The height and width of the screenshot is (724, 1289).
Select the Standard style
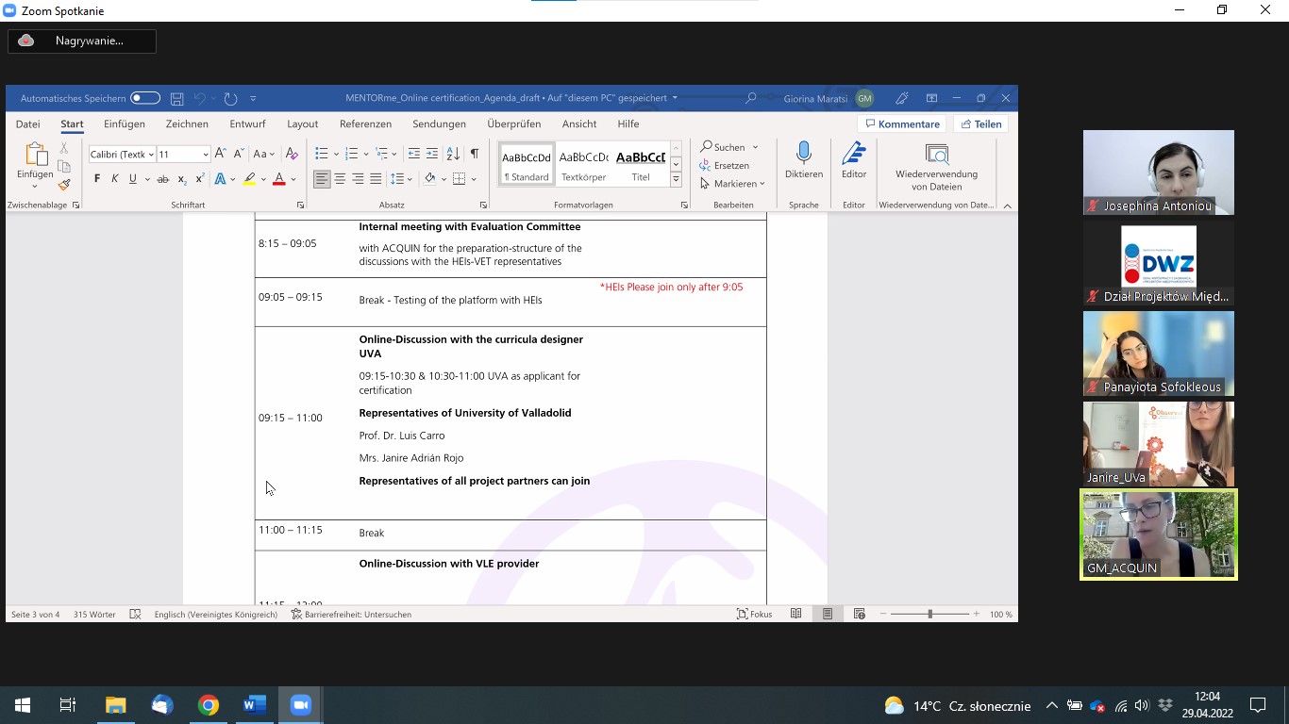(x=527, y=166)
